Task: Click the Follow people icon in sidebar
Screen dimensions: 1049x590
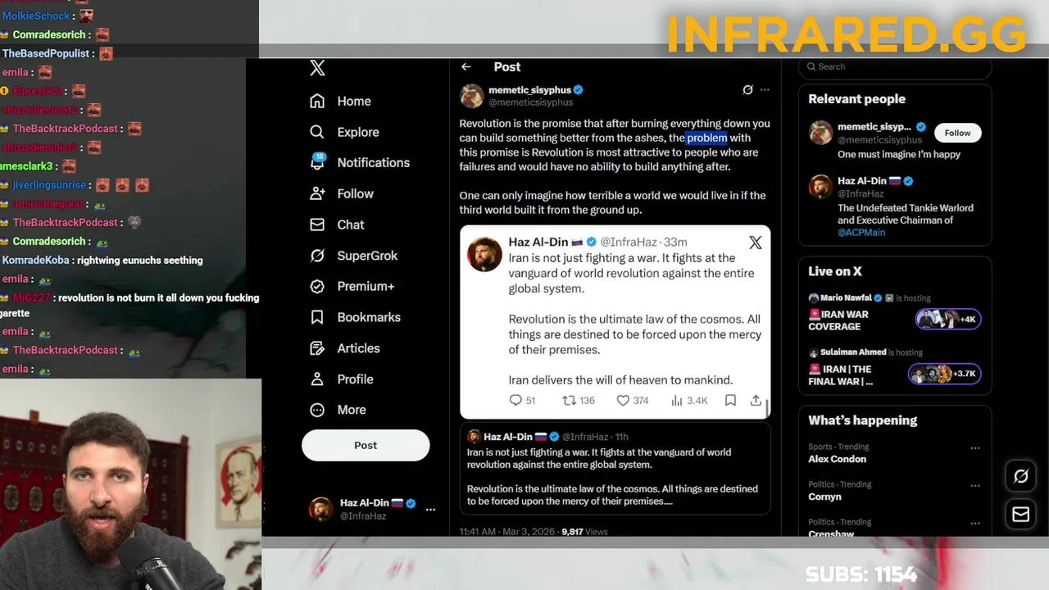Action: click(x=317, y=193)
